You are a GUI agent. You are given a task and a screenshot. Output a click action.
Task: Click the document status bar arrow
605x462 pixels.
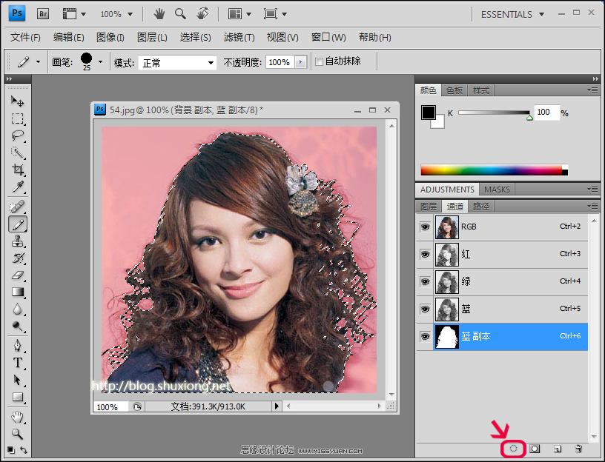point(277,406)
